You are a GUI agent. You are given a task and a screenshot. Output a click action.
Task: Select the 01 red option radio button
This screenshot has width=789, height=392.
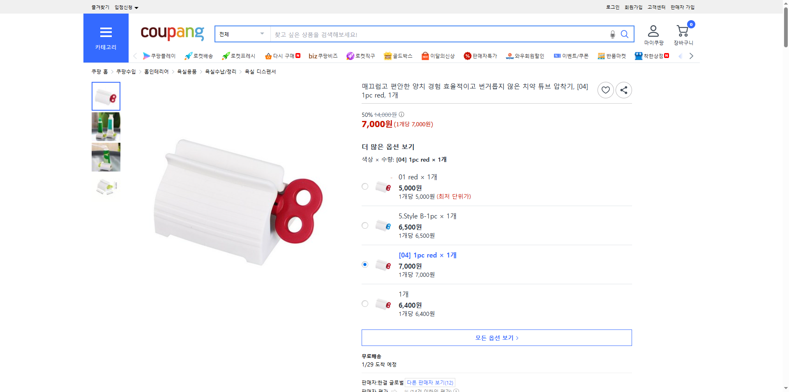coord(365,186)
